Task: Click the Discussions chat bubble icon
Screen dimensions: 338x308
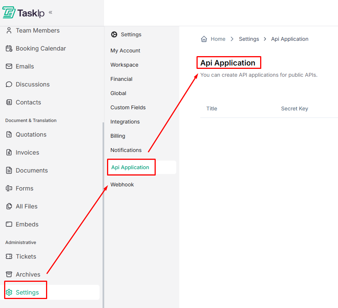Action: click(9, 84)
